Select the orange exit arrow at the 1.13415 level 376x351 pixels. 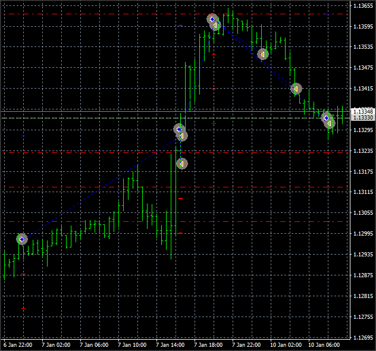pyautogui.click(x=296, y=89)
